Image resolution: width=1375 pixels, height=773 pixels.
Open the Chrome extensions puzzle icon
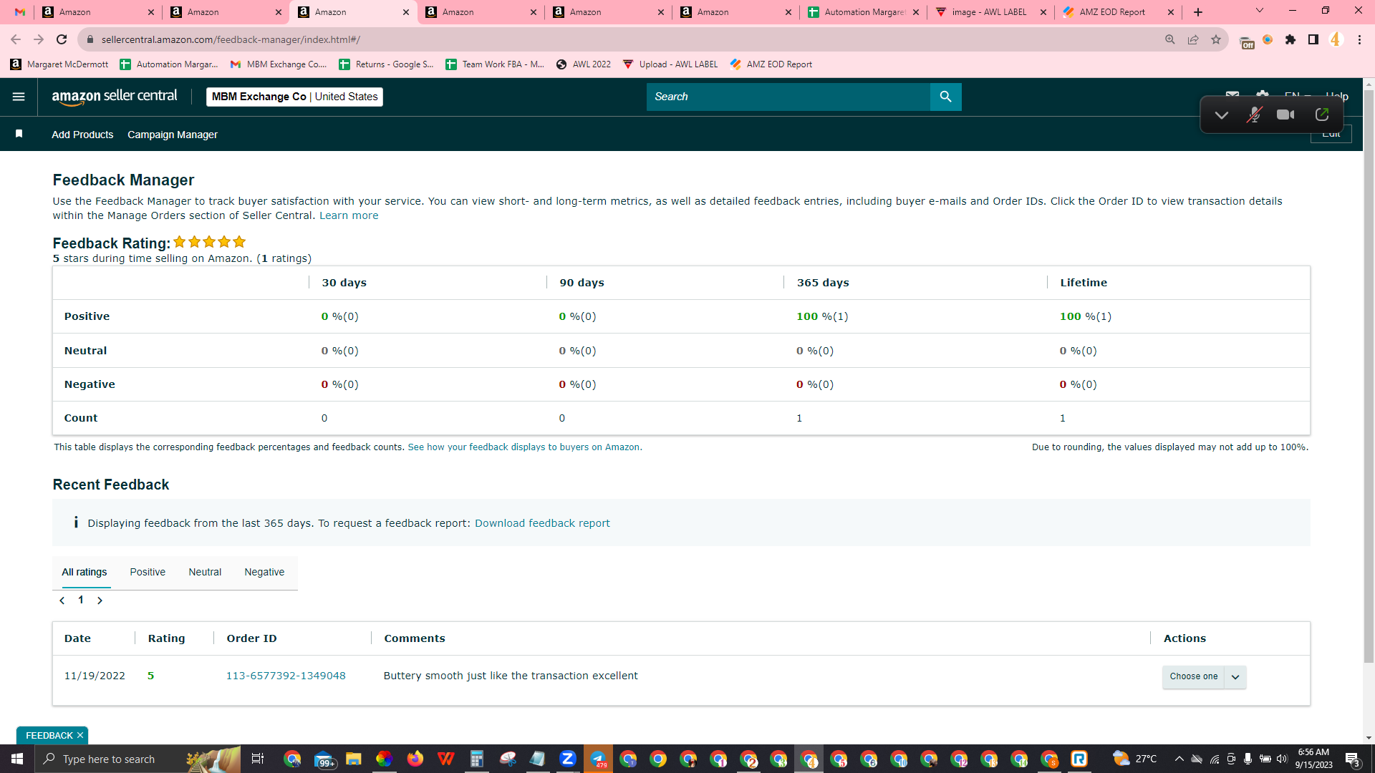tap(1290, 39)
